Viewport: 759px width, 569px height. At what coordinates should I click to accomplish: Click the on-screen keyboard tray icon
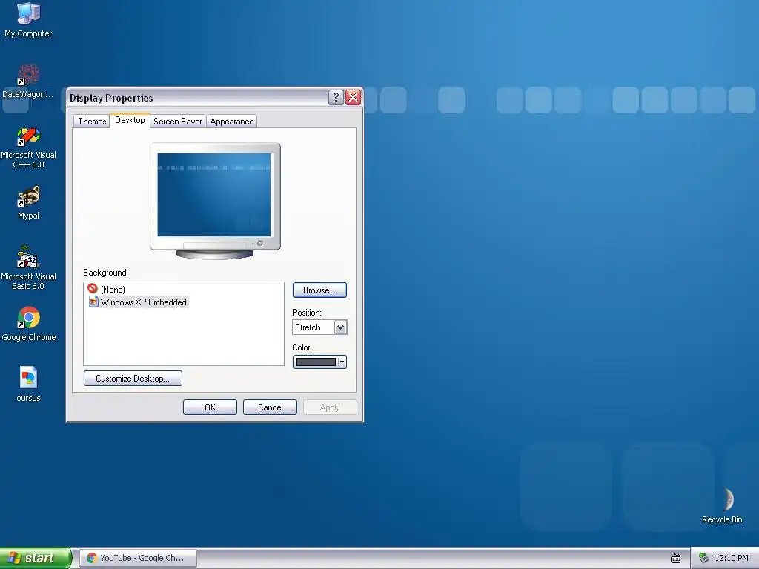tap(676, 559)
